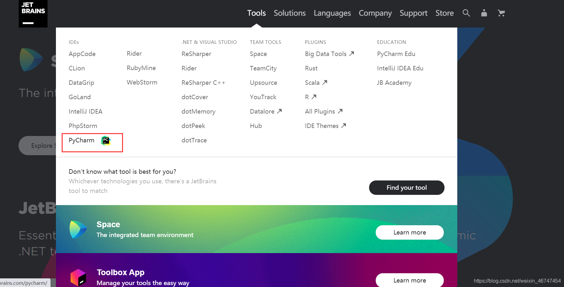Open the IntelliJ IDEA link

click(x=85, y=111)
